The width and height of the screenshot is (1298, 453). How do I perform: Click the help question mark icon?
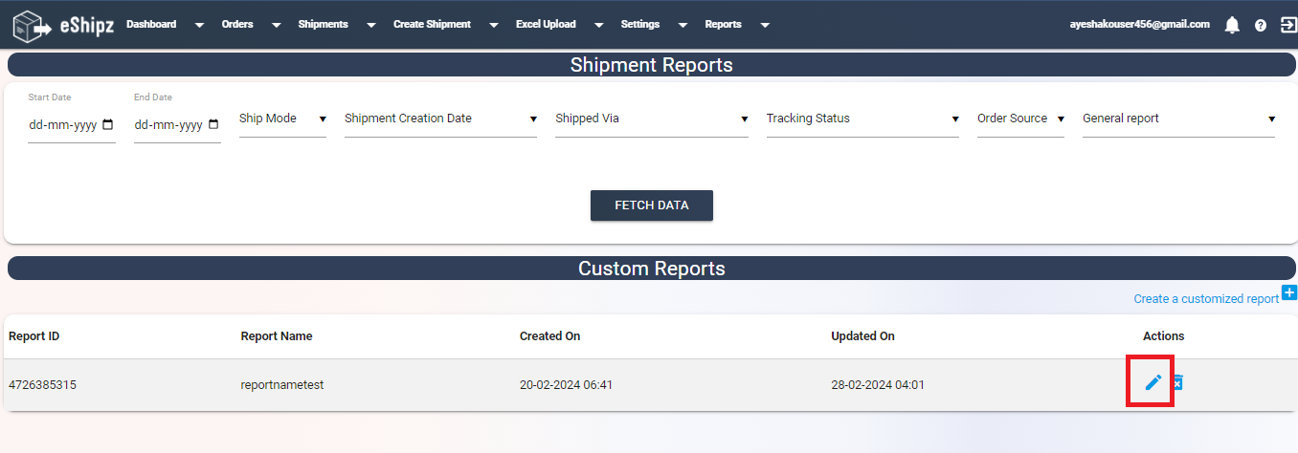(1261, 26)
